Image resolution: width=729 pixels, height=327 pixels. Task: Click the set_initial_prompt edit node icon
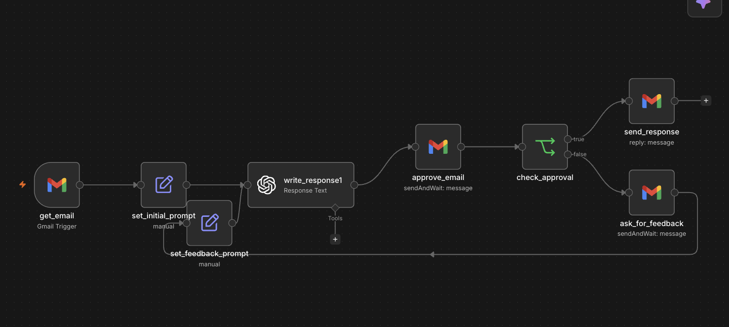click(164, 185)
